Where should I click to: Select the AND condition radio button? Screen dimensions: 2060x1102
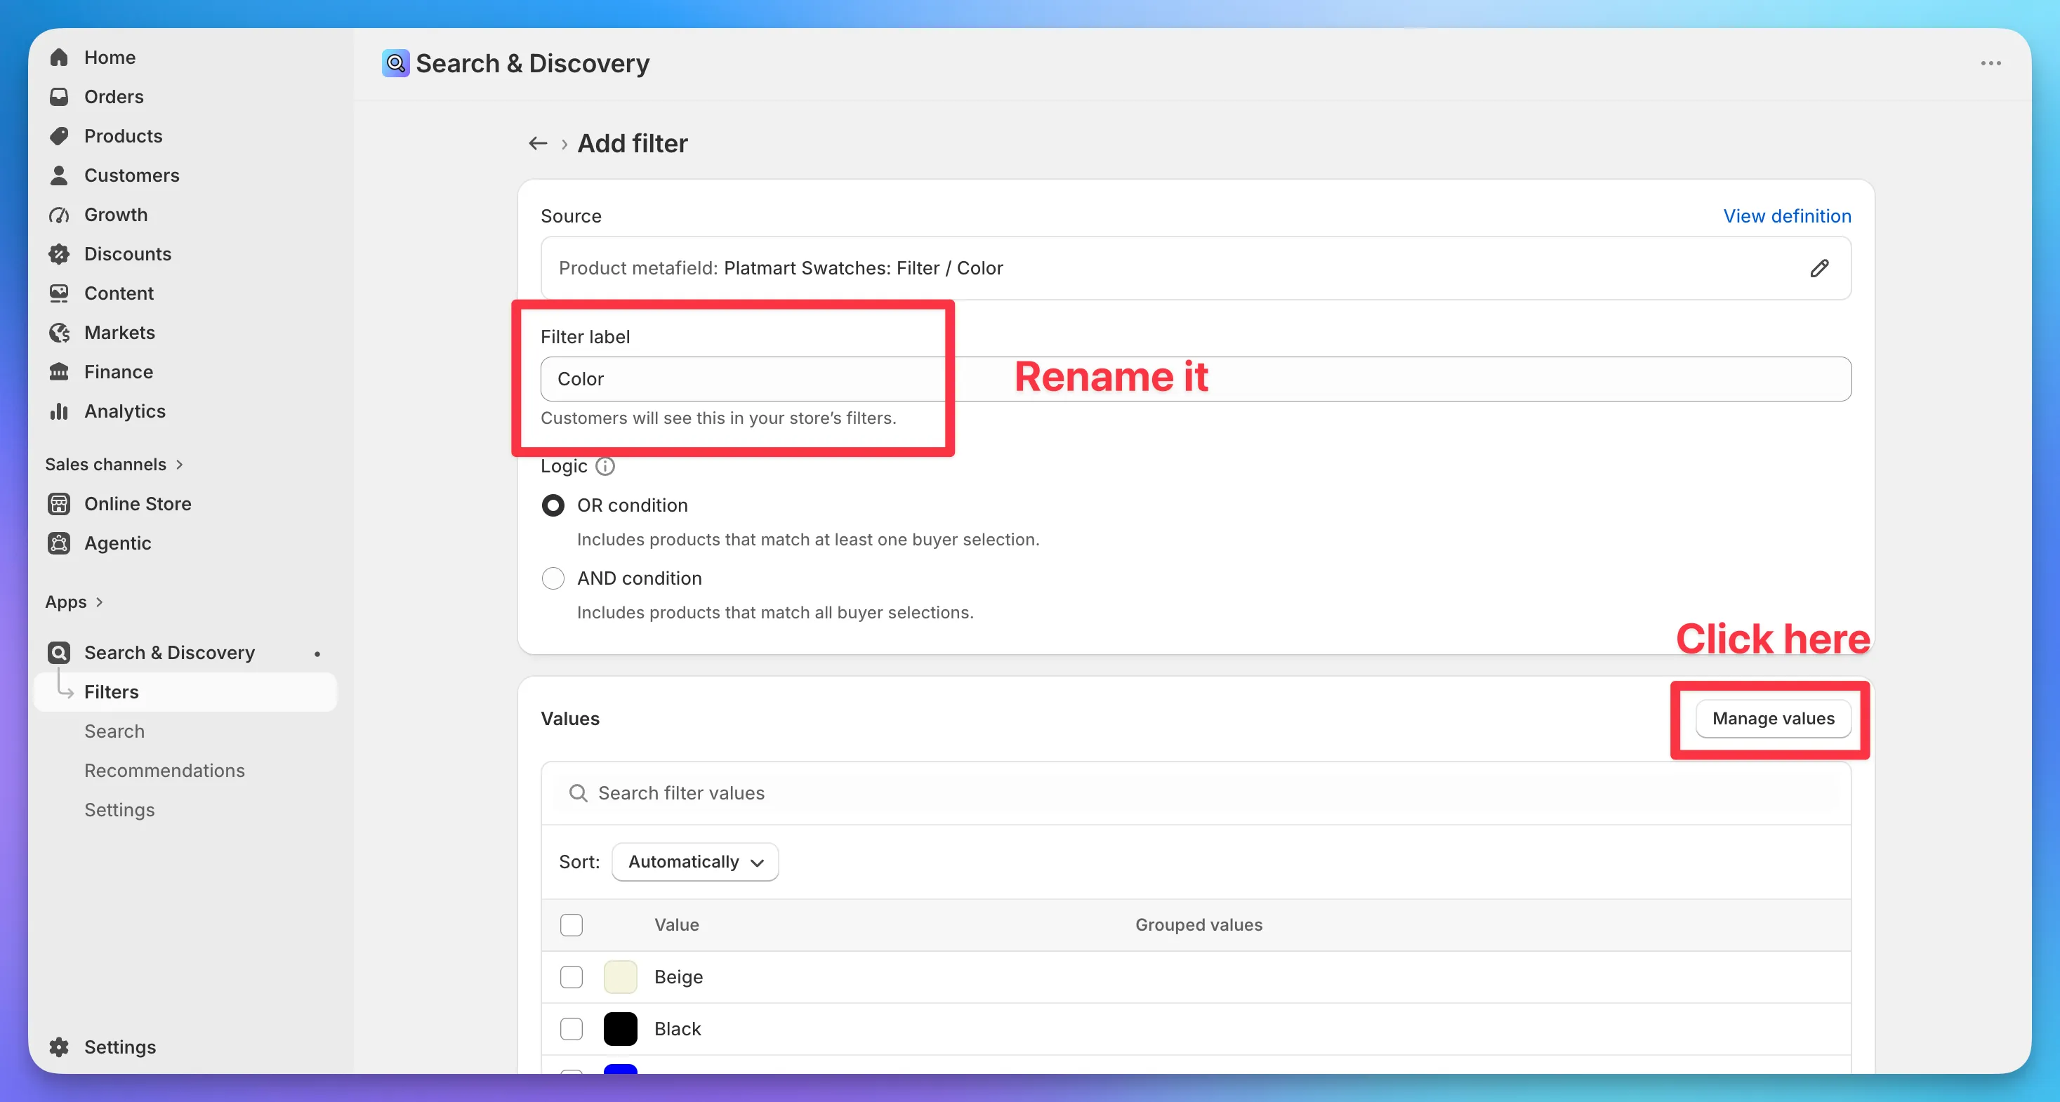tap(553, 578)
